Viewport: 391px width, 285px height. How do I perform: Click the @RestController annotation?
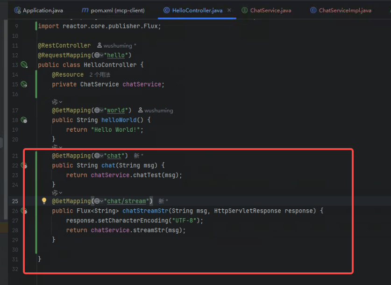click(64, 45)
